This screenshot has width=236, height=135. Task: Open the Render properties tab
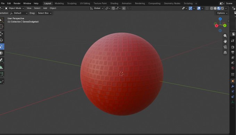(x=233, y=47)
